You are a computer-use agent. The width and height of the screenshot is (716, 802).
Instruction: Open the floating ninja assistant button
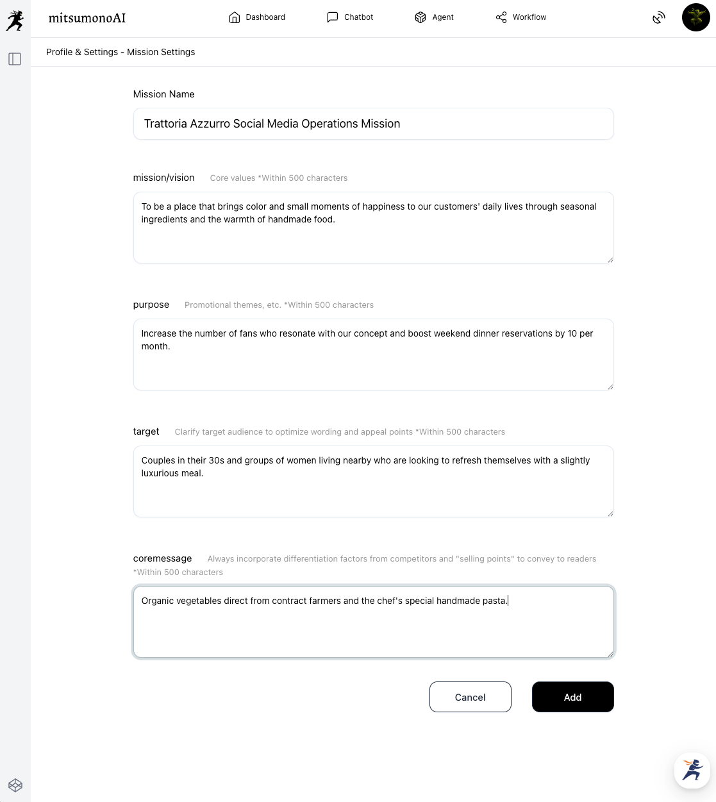(692, 769)
